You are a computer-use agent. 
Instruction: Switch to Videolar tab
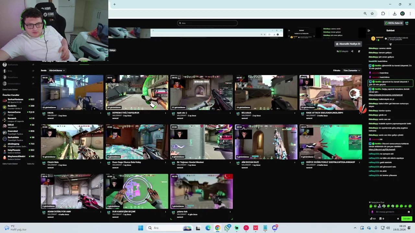[74, 61]
